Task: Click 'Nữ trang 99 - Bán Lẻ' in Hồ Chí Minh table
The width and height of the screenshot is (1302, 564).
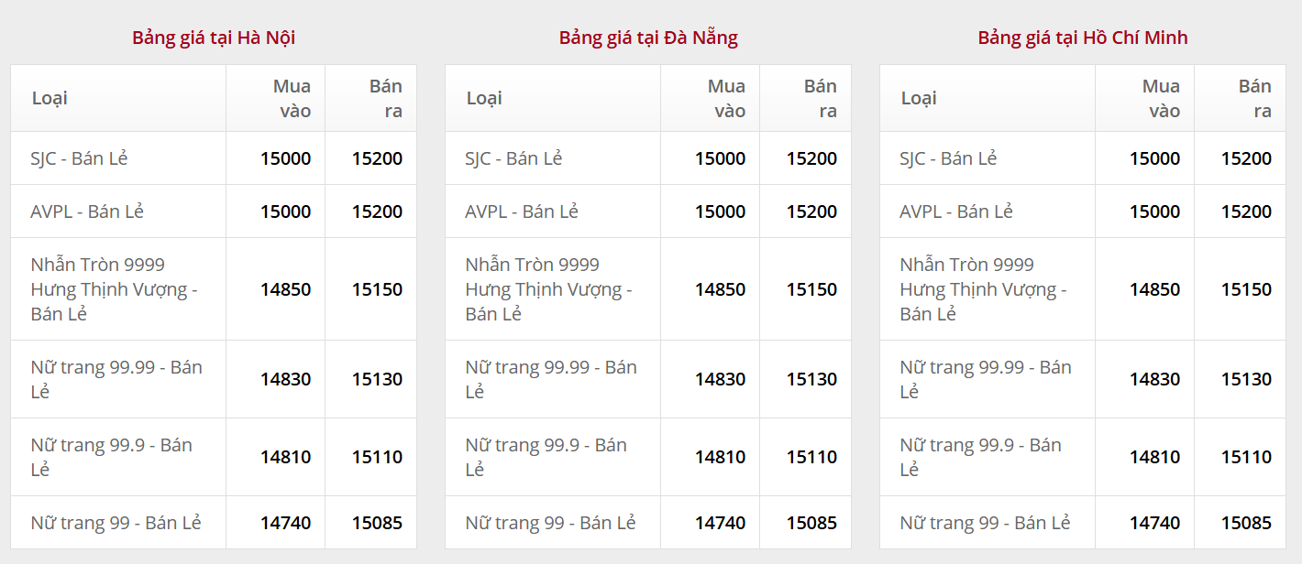Action: pyautogui.click(x=985, y=523)
